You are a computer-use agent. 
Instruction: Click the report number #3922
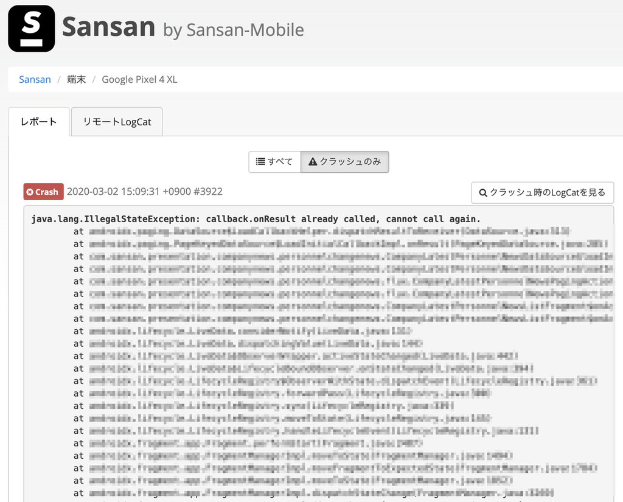click(x=208, y=192)
